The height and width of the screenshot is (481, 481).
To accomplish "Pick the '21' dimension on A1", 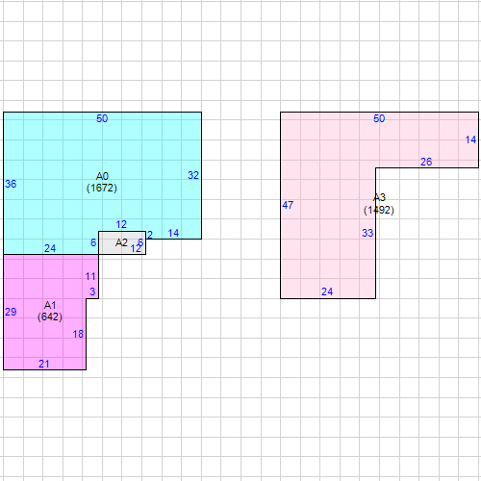I will [44, 364].
